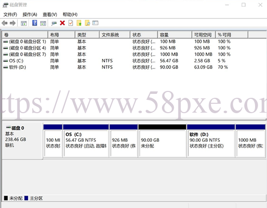The height and width of the screenshot is (208, 267).
Task: Click the Forward arrow toolbar icon
Action: click(x=13, y=23)
